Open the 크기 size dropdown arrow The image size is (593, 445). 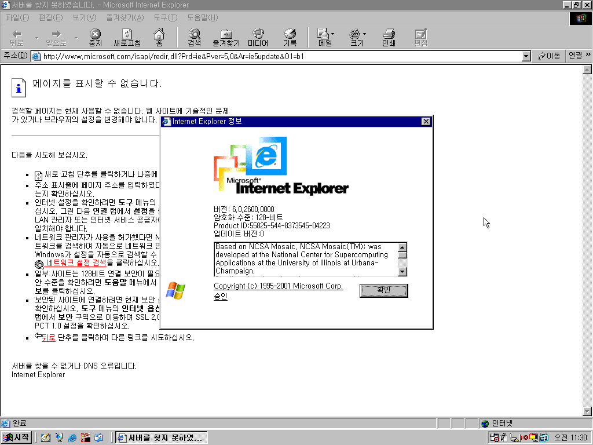[x=365, y=34]
